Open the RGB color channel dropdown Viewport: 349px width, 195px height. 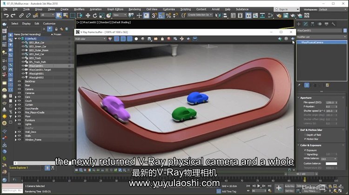90,39
